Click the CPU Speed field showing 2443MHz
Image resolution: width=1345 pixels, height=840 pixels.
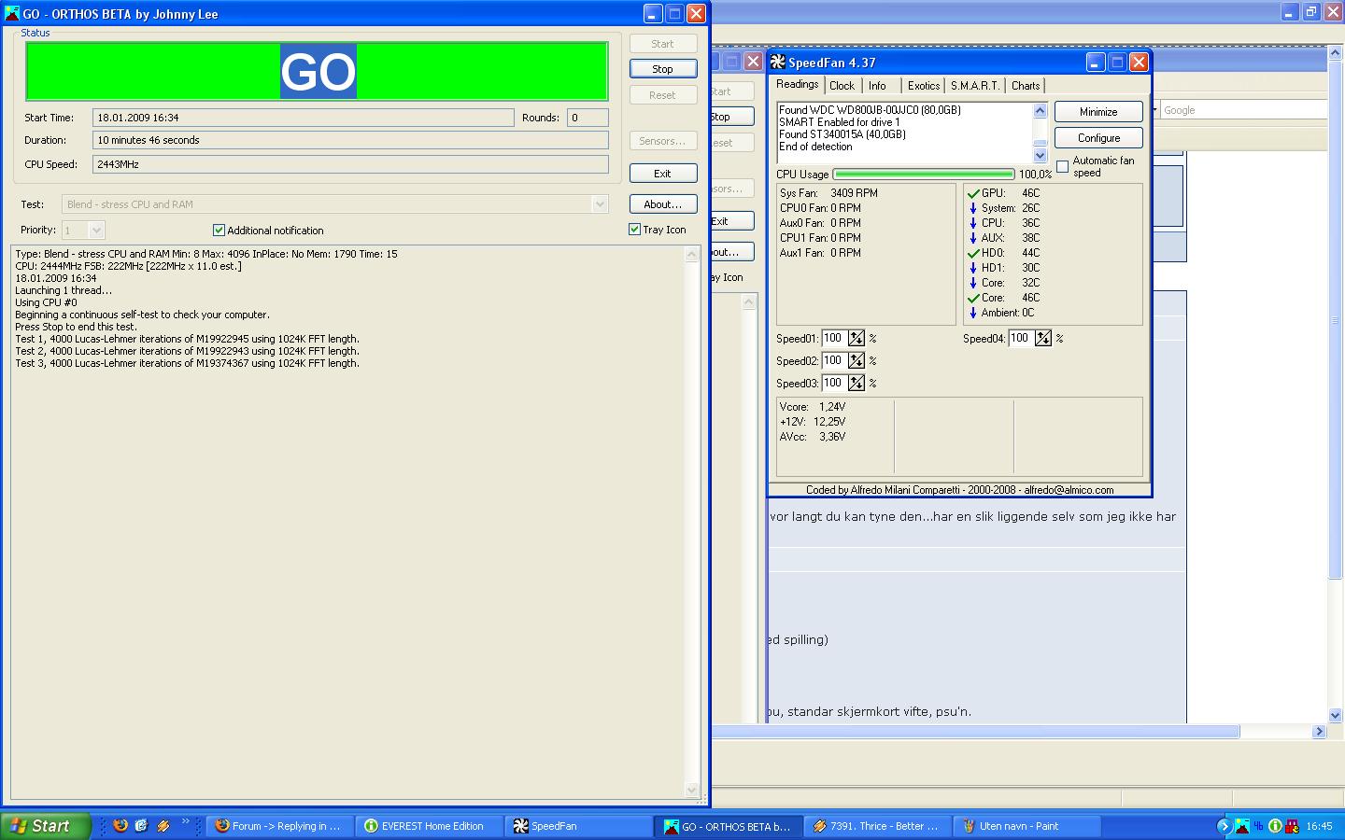(x=350, y=164)
